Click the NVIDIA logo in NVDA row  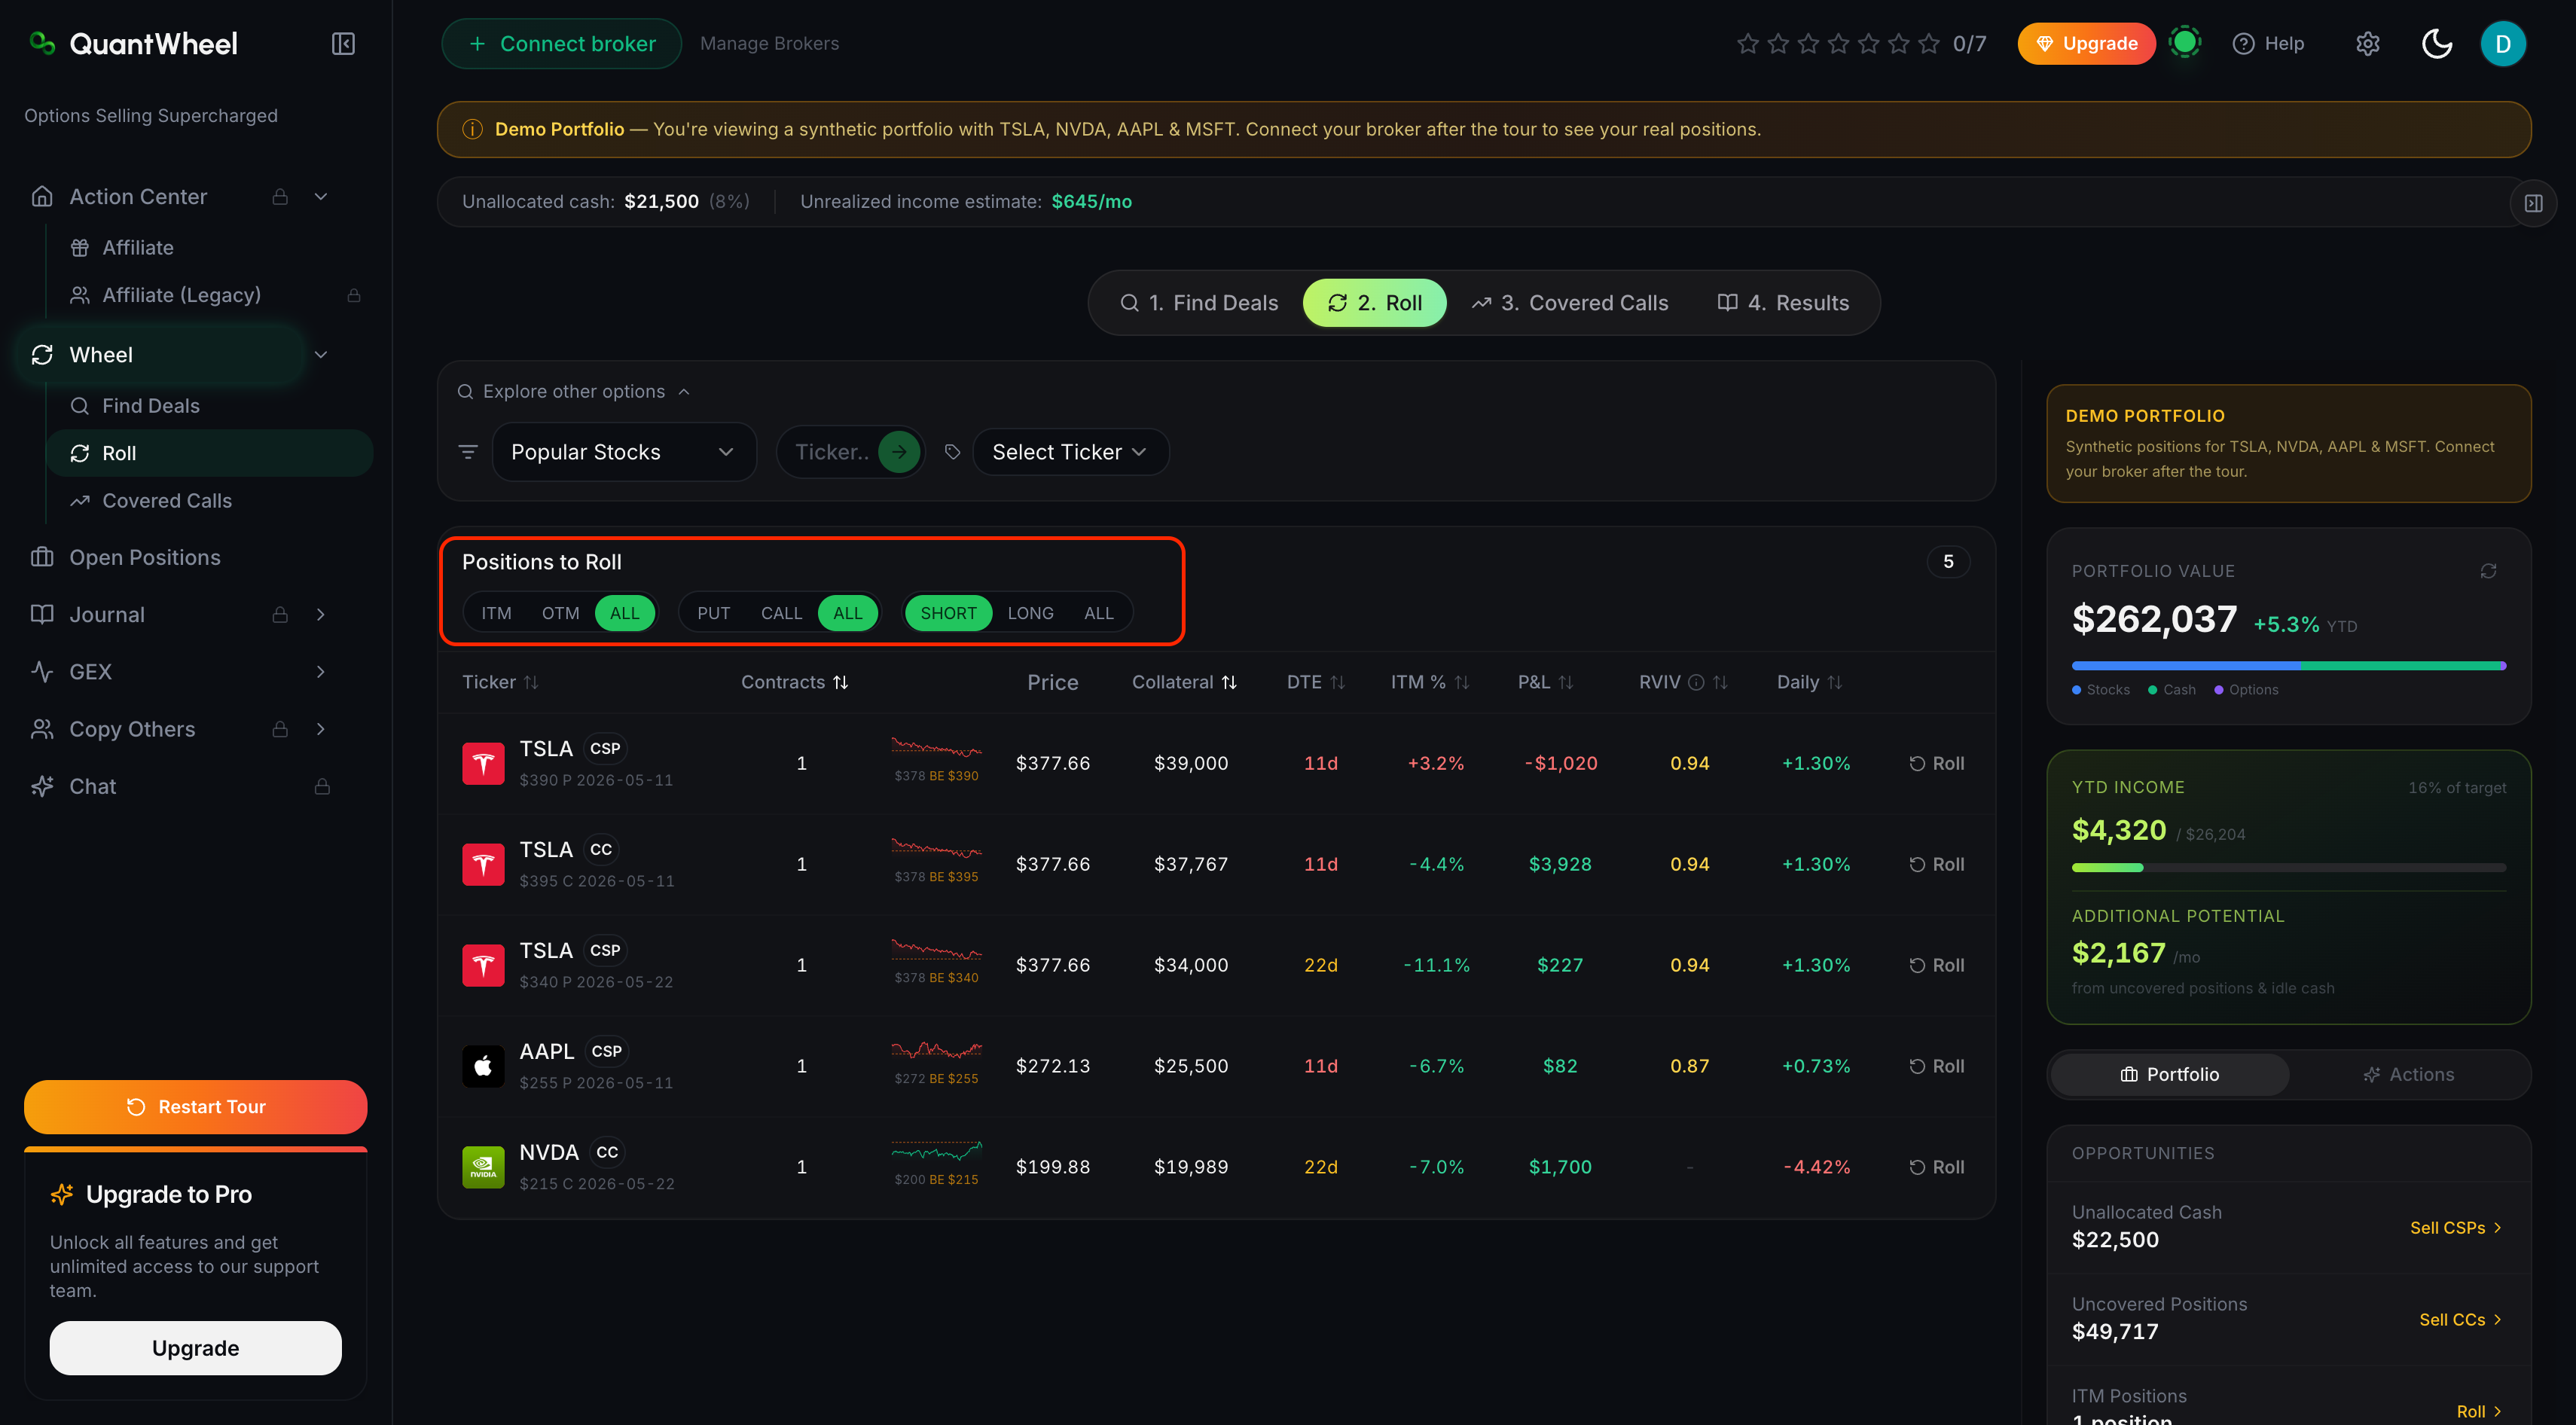[483, 1167]
